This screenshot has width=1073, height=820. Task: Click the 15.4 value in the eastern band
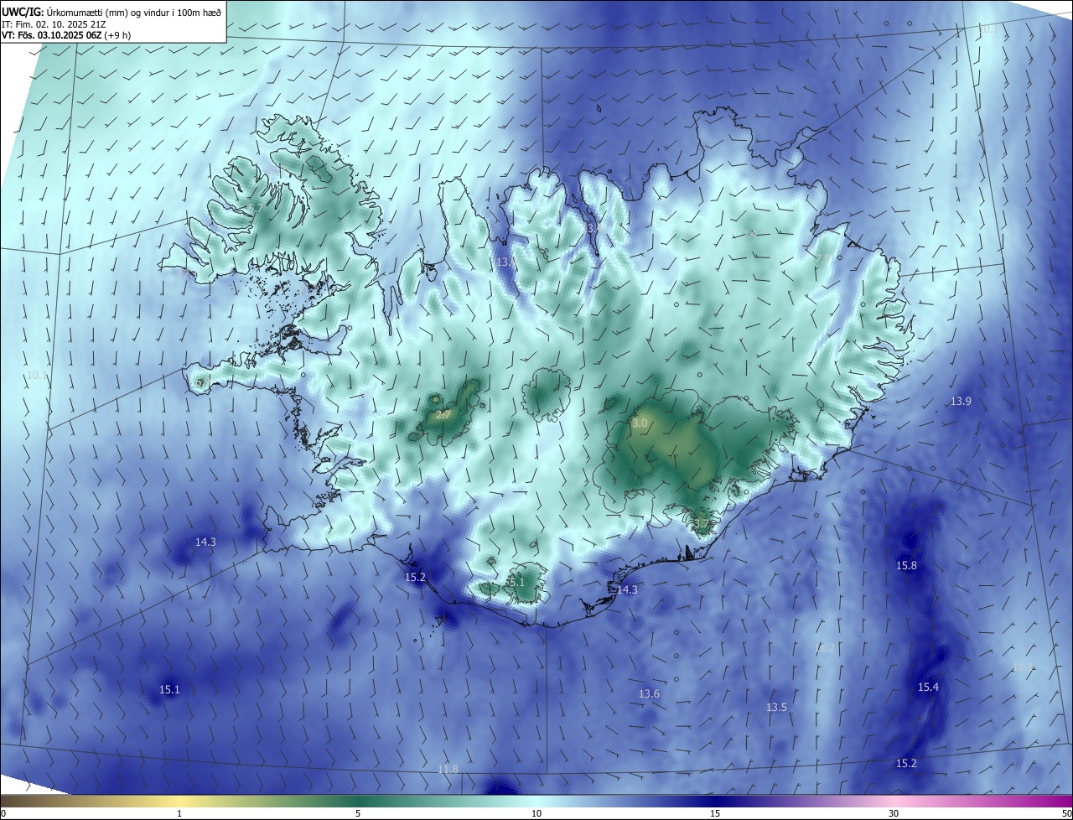click(928, 688)
